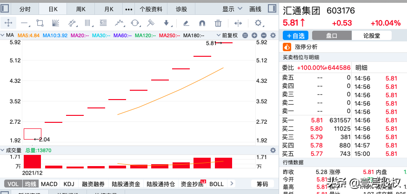Click the first candlestick with low 2.04

33,134
